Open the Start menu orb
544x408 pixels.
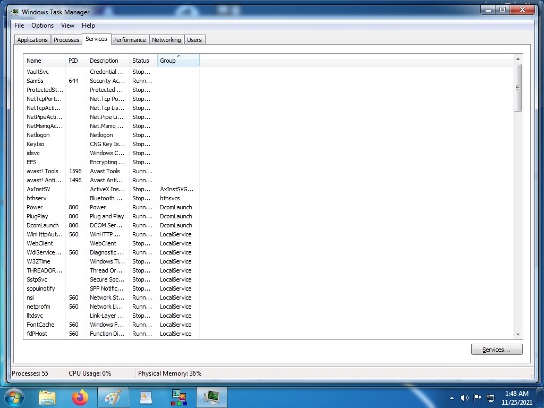pyautogui.click(x=13, y=397)
